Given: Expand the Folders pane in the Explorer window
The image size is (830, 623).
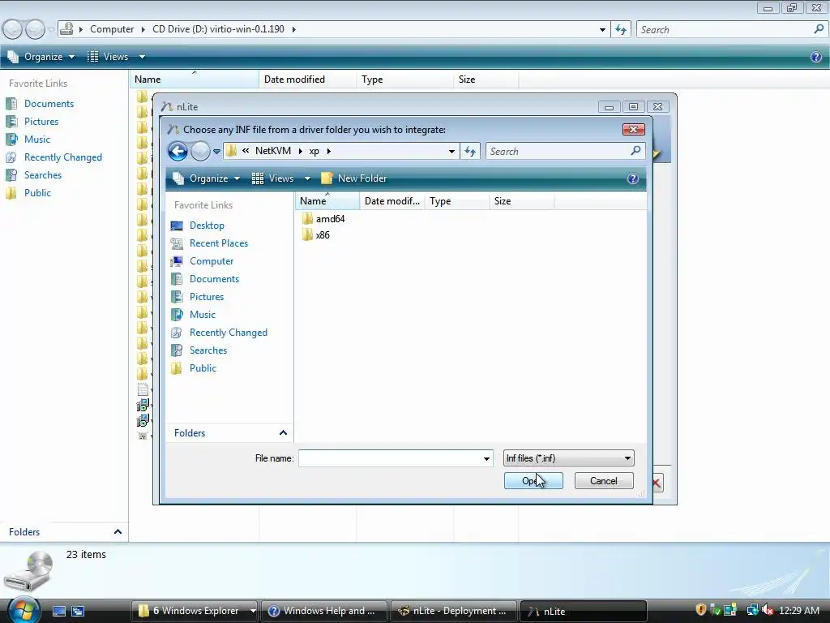Looking at the screenshot, I should 65,532.
